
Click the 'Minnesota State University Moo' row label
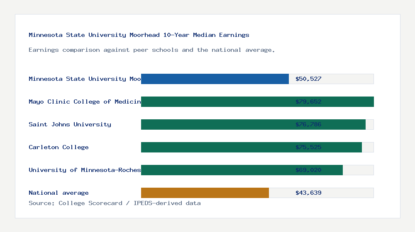pos(85,79)
